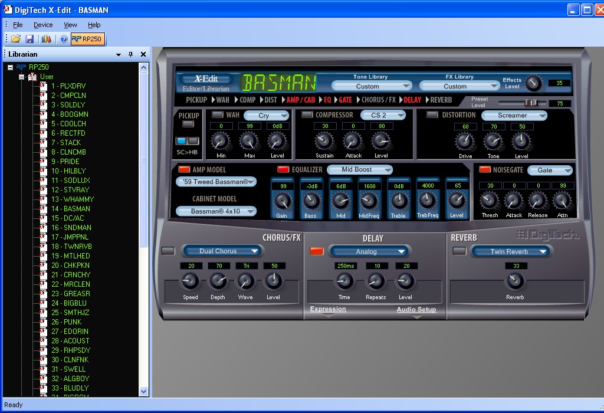Click the Reverb amount knob
604x413 pixels.
[515, 281]
